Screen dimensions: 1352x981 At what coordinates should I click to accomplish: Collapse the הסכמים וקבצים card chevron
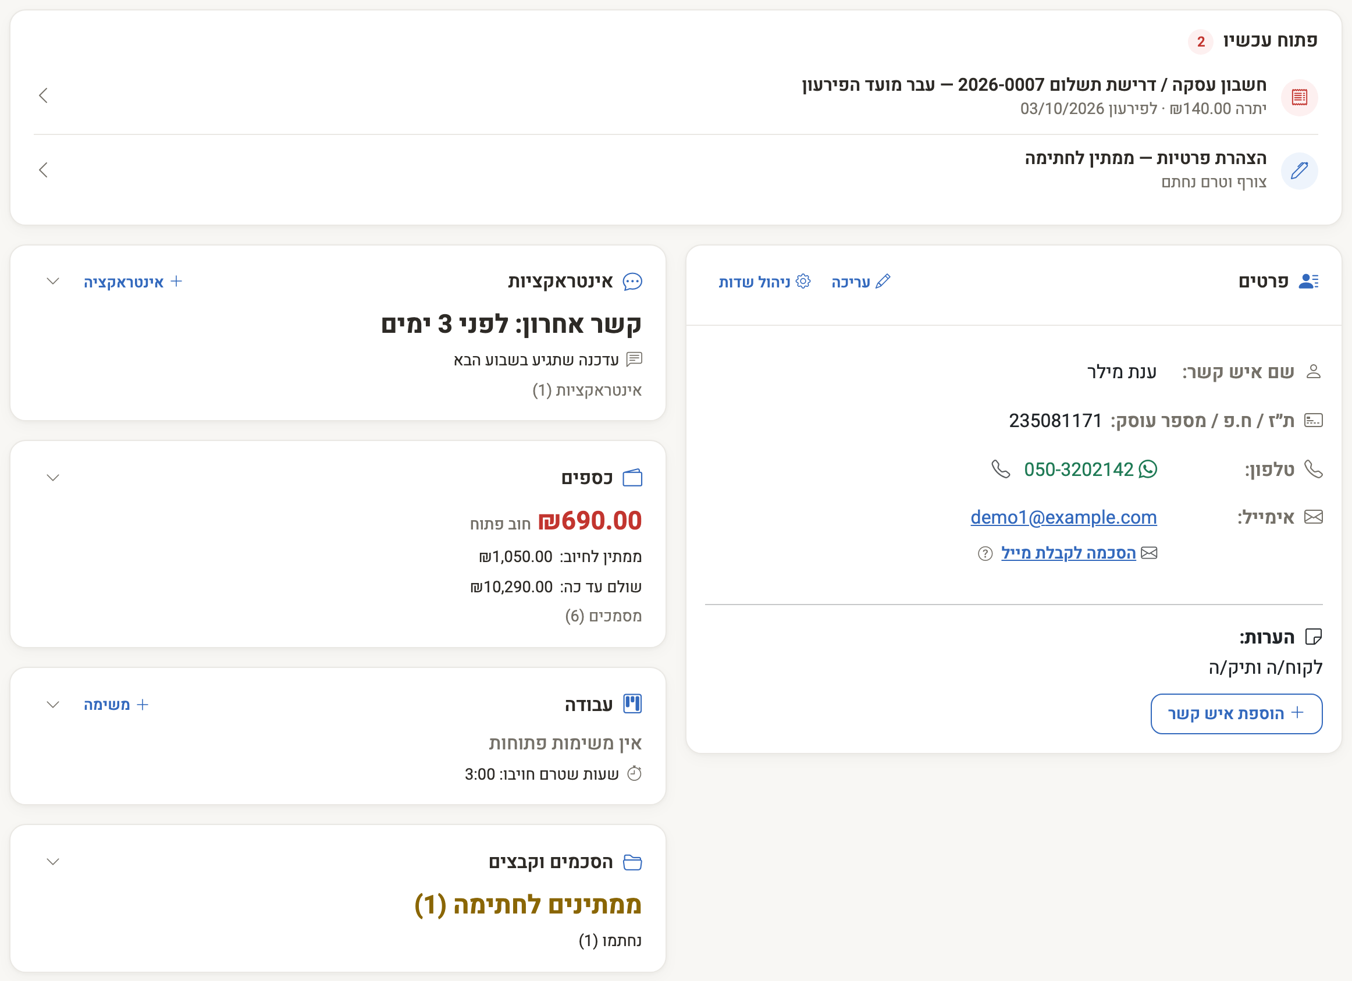(53, 862)
